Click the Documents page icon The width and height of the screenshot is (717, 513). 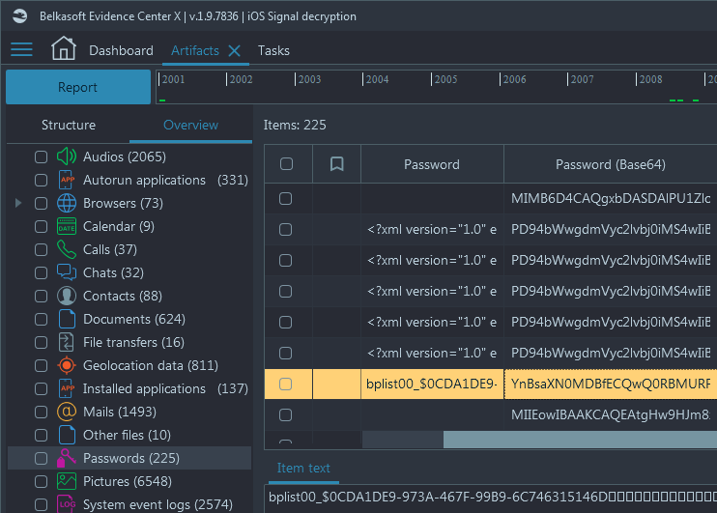click(x=67, y=319)
